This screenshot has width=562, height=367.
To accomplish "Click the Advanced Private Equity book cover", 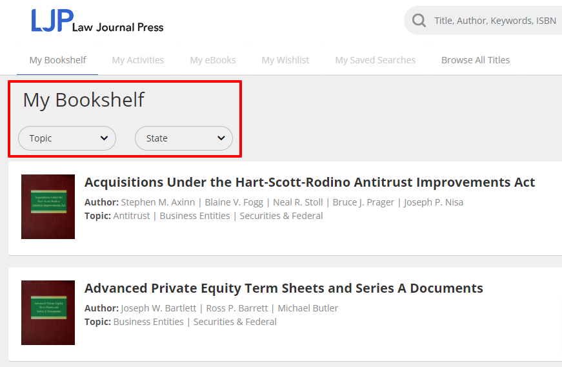I will [48, 312].
